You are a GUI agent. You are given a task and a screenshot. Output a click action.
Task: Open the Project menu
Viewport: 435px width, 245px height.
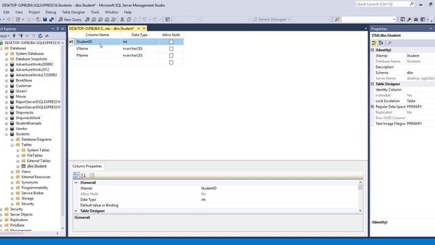tap(34, 12)
